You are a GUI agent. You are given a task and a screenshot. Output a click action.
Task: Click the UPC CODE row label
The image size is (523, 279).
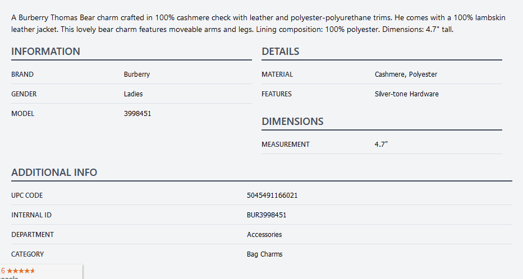(27, 196)
